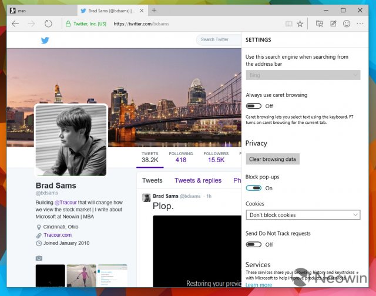Turn off Block pop-ups switch
This screenshot has width=376, height=296.
point(253,188)
